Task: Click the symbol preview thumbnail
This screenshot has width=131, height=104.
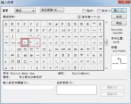Action: (119, 62)
